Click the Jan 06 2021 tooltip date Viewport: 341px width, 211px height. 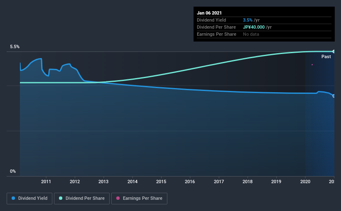pos(209,13)
